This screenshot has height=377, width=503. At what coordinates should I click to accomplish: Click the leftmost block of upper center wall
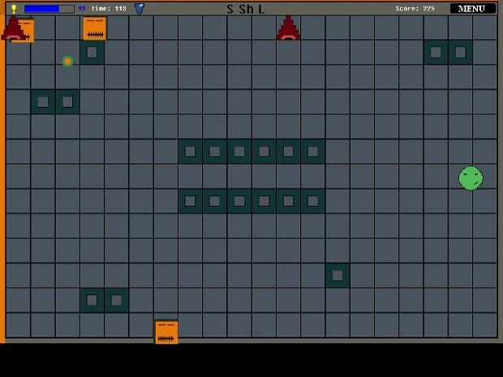point(191,152)
